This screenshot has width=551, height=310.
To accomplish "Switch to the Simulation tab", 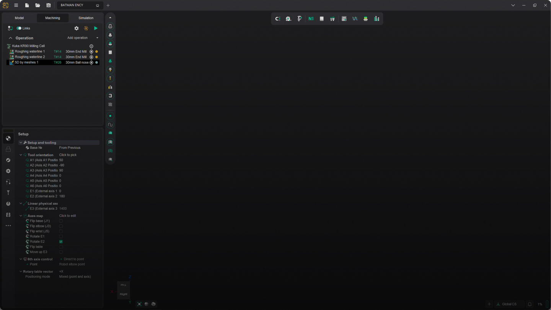I will click(86, 18).
